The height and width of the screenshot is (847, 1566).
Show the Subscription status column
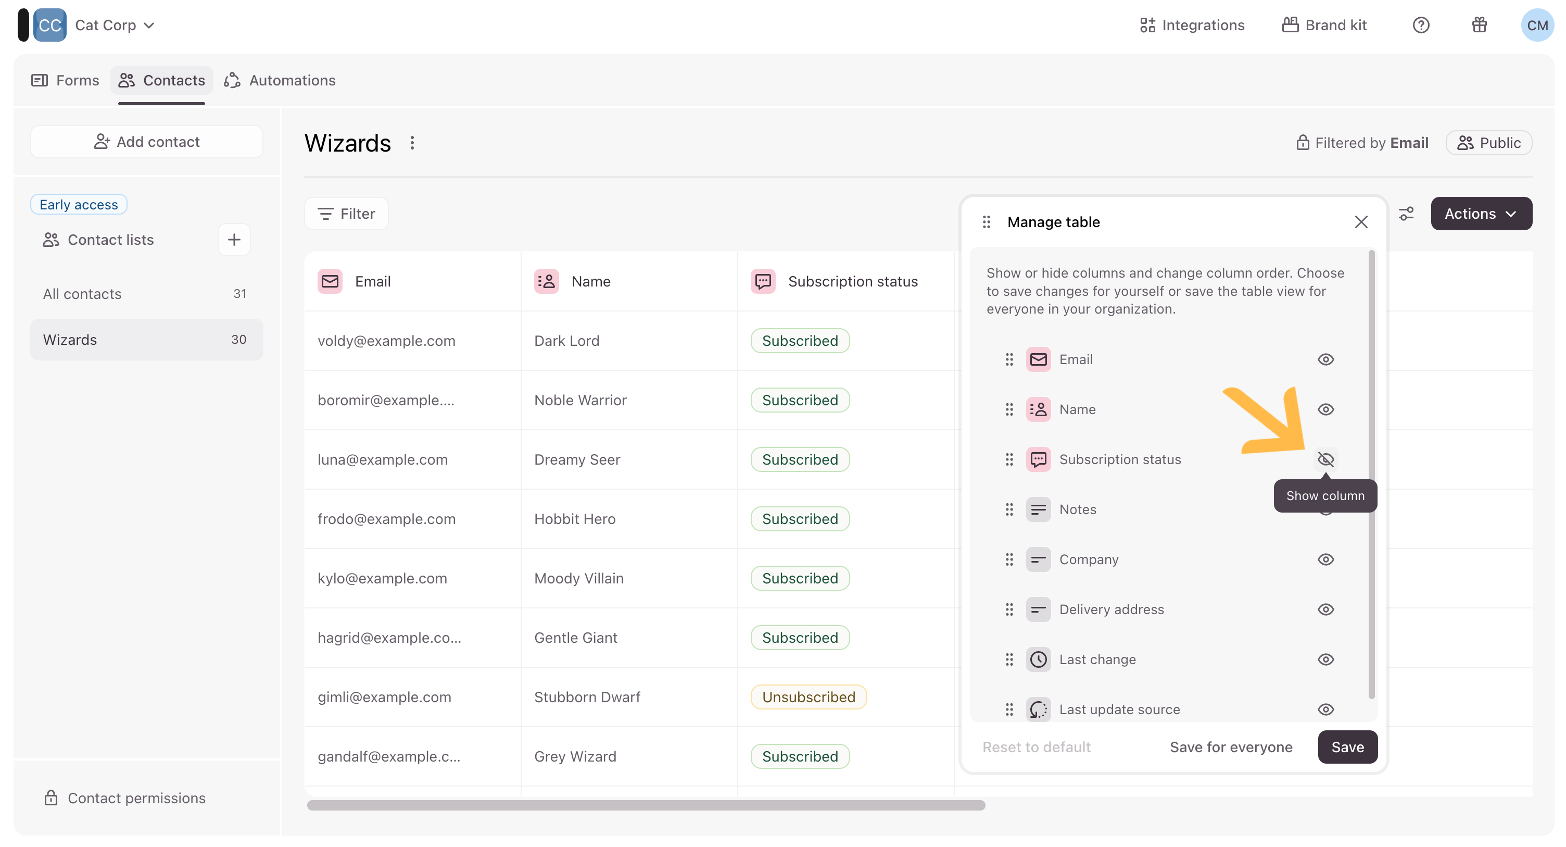coord(1325,459)
